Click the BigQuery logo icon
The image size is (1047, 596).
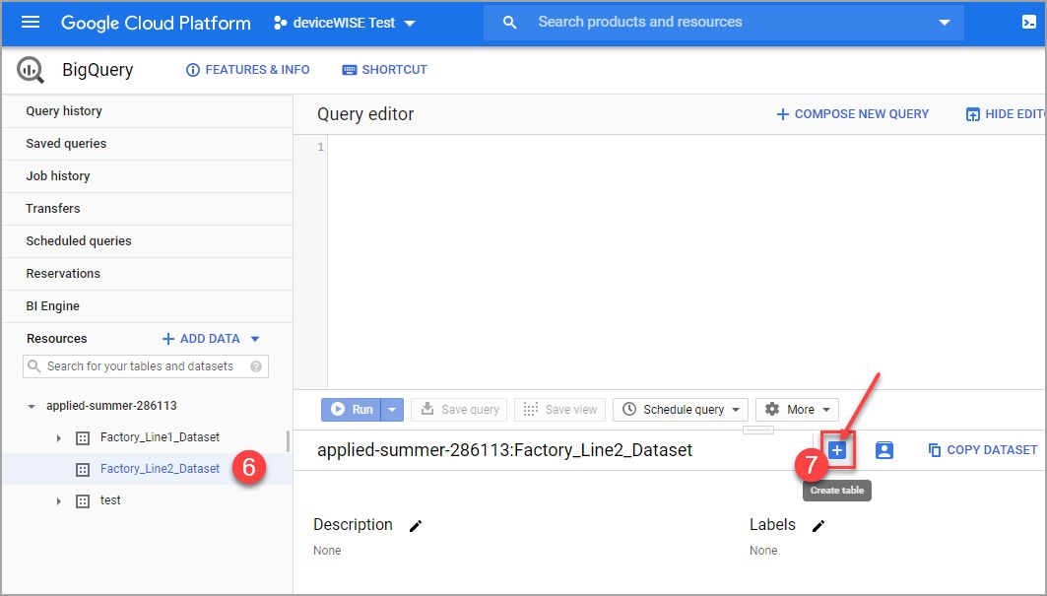click(x=31, y=70)
